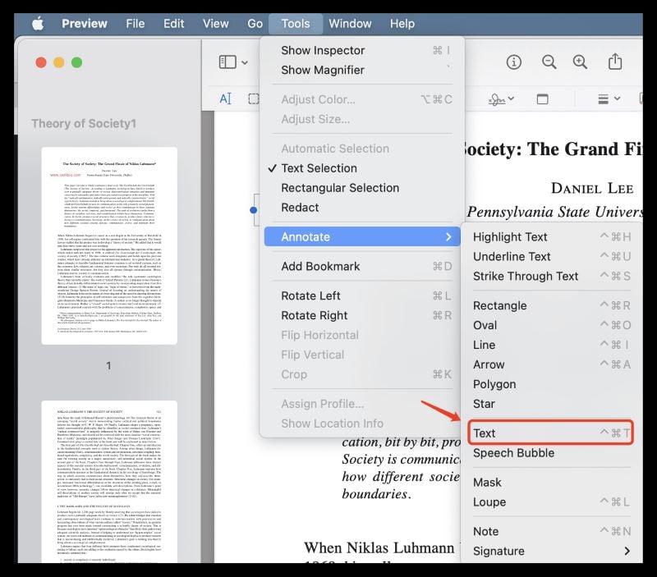Zoom out using the minus magnifier icon
657x577 pixels.
pos(548,62)
